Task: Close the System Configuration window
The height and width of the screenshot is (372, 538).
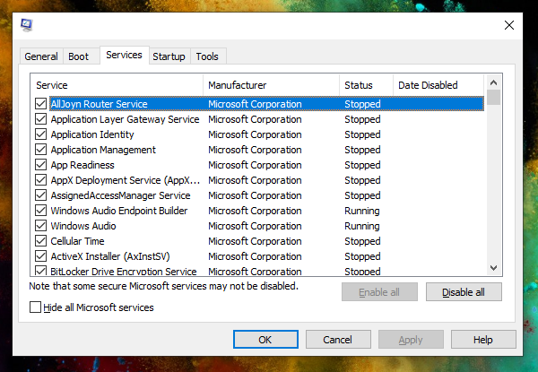Action: [510, 25]
